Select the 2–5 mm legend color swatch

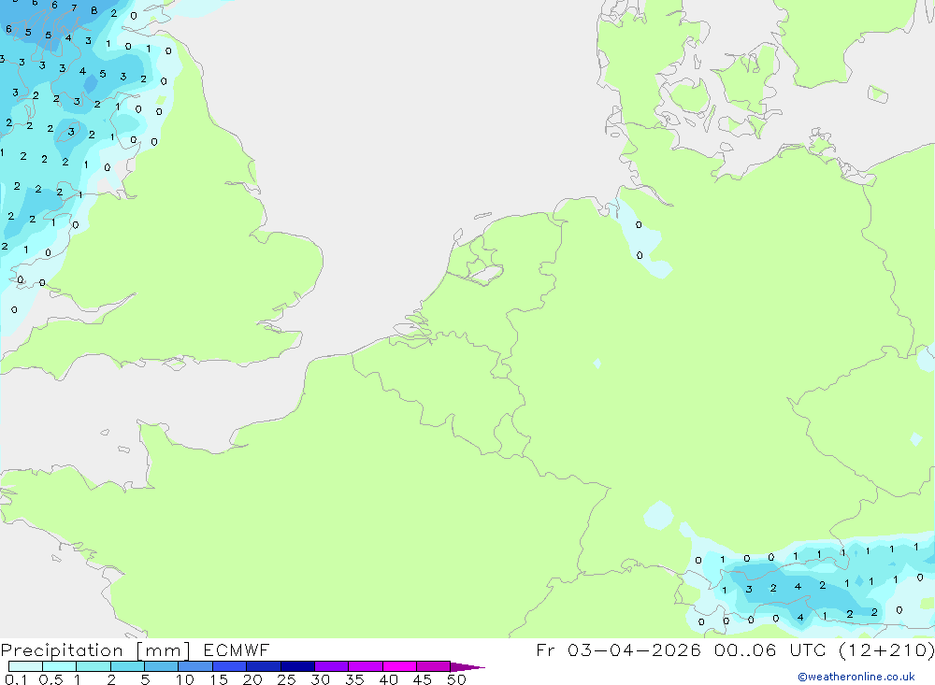click(x=127, y=666)
